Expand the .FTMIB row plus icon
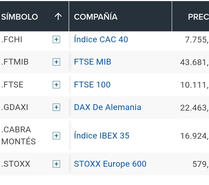Viewport: 209px width, 185px height. coord(56,62)
